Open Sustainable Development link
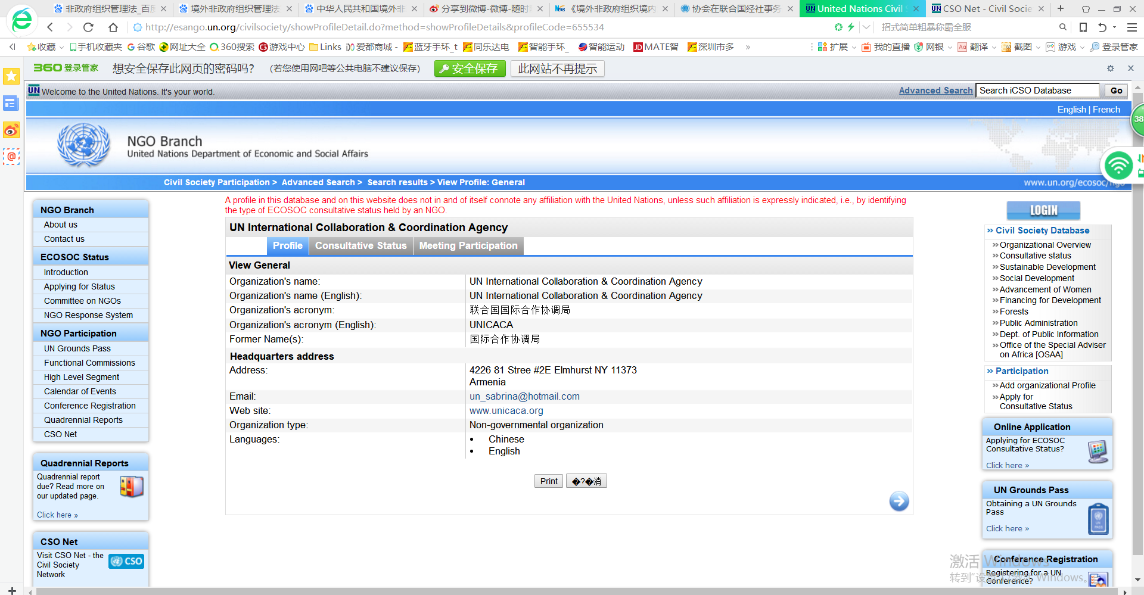Viewport: 1144px width, 595px height. [1047, 267]
